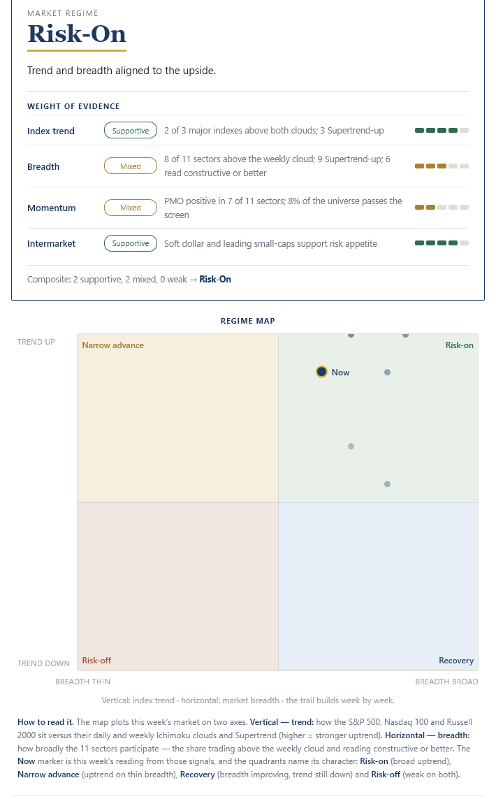The image size is (496, 799).
Task: Click the Mixed badge beside Momentum
Action: click(131, 208)
